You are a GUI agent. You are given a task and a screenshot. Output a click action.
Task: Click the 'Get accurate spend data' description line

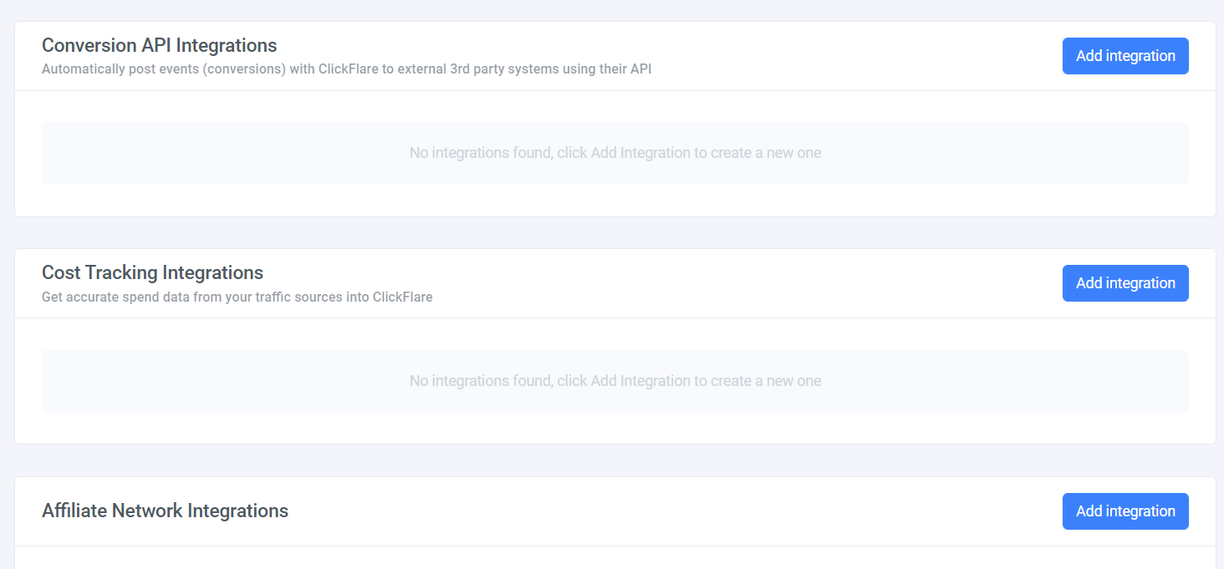237,297
